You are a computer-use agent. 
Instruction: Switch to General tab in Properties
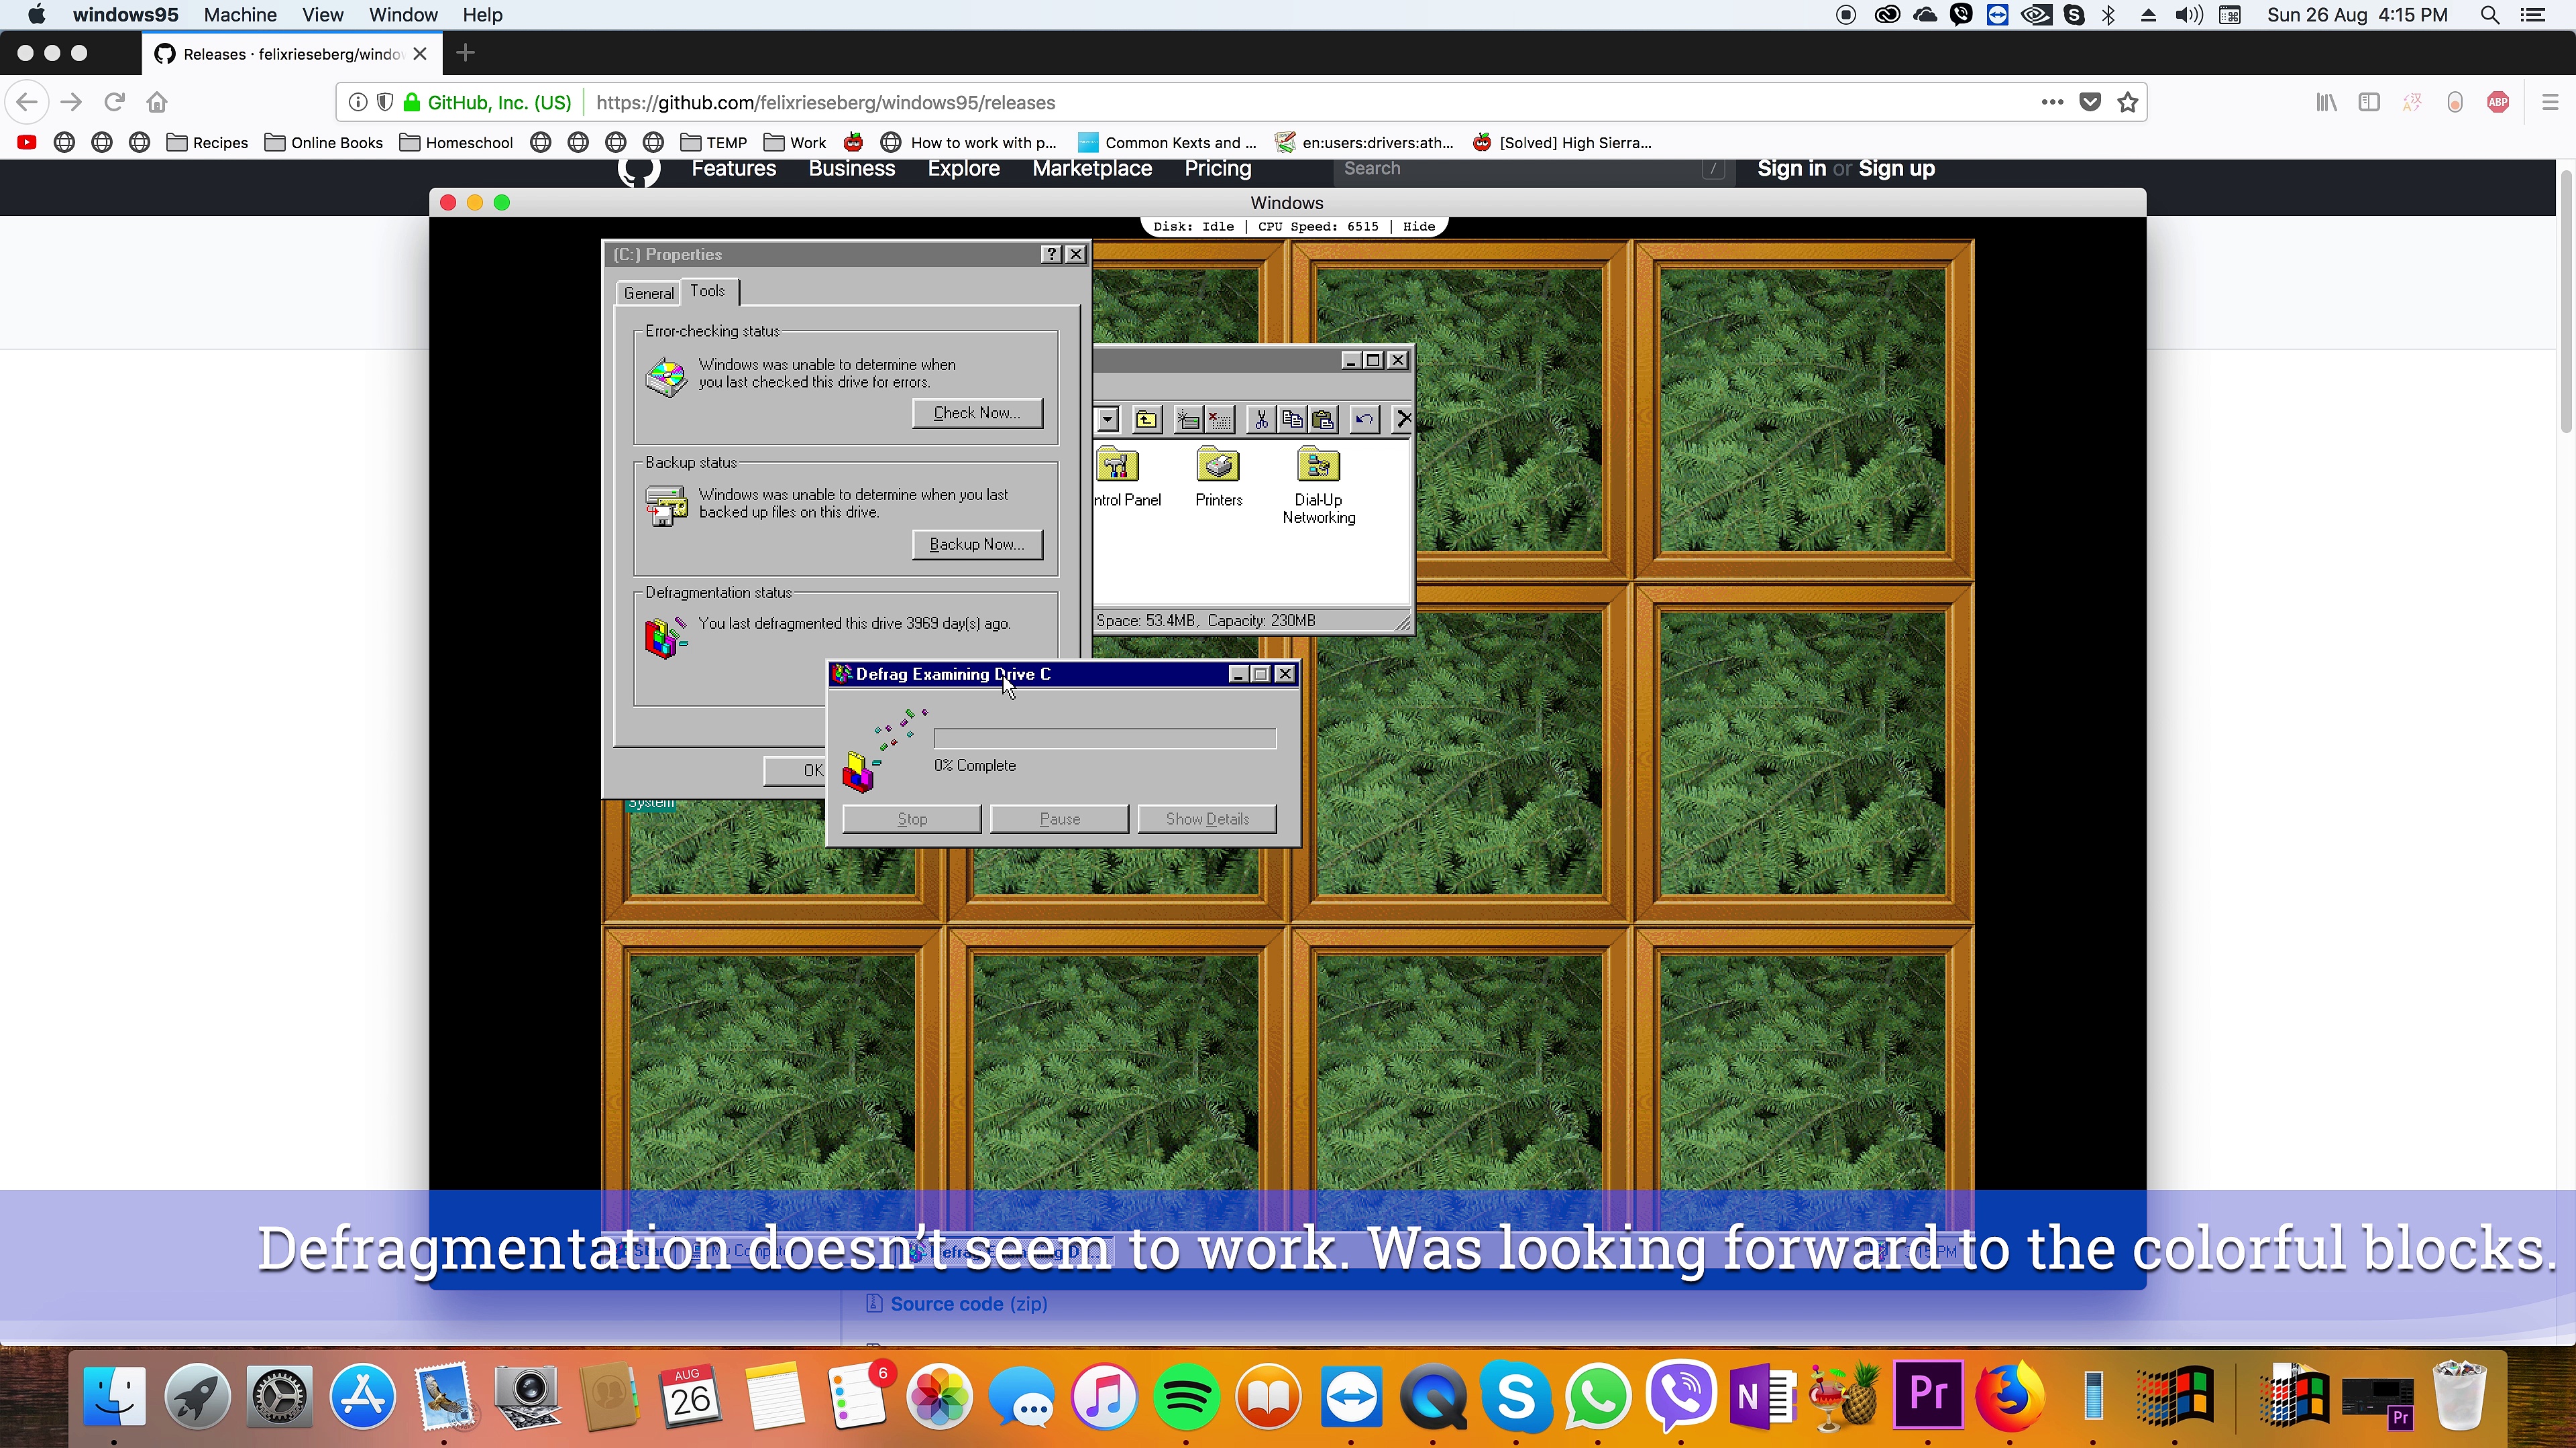pyautogui.click(x=648, y=293)
